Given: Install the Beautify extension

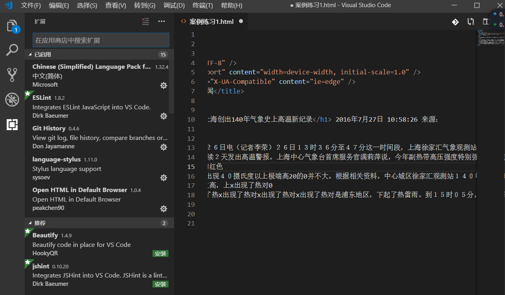Looking at the screenshot, I should [x=160, y=253].
